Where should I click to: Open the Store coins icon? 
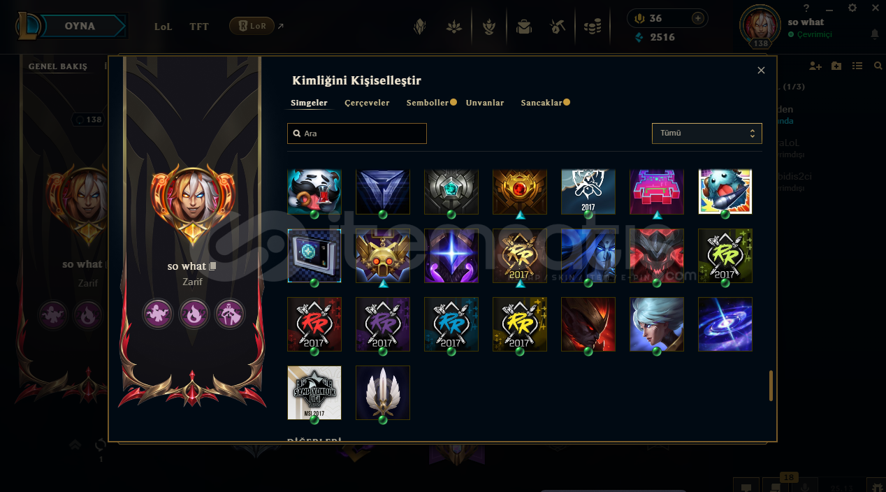(x=593, y=27)
